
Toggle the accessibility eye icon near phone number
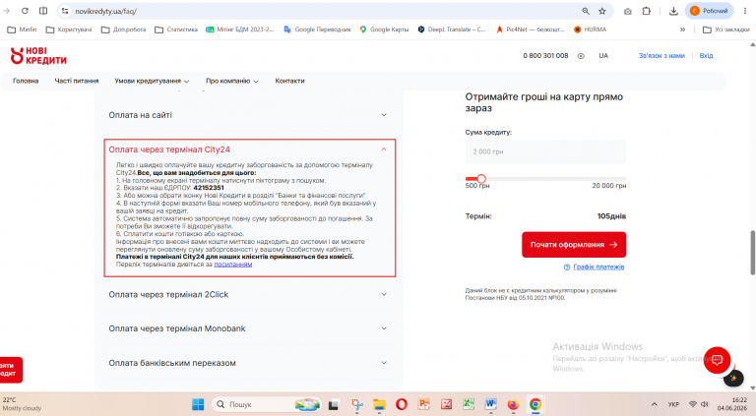pyautogui.click(x=581, y=56)
